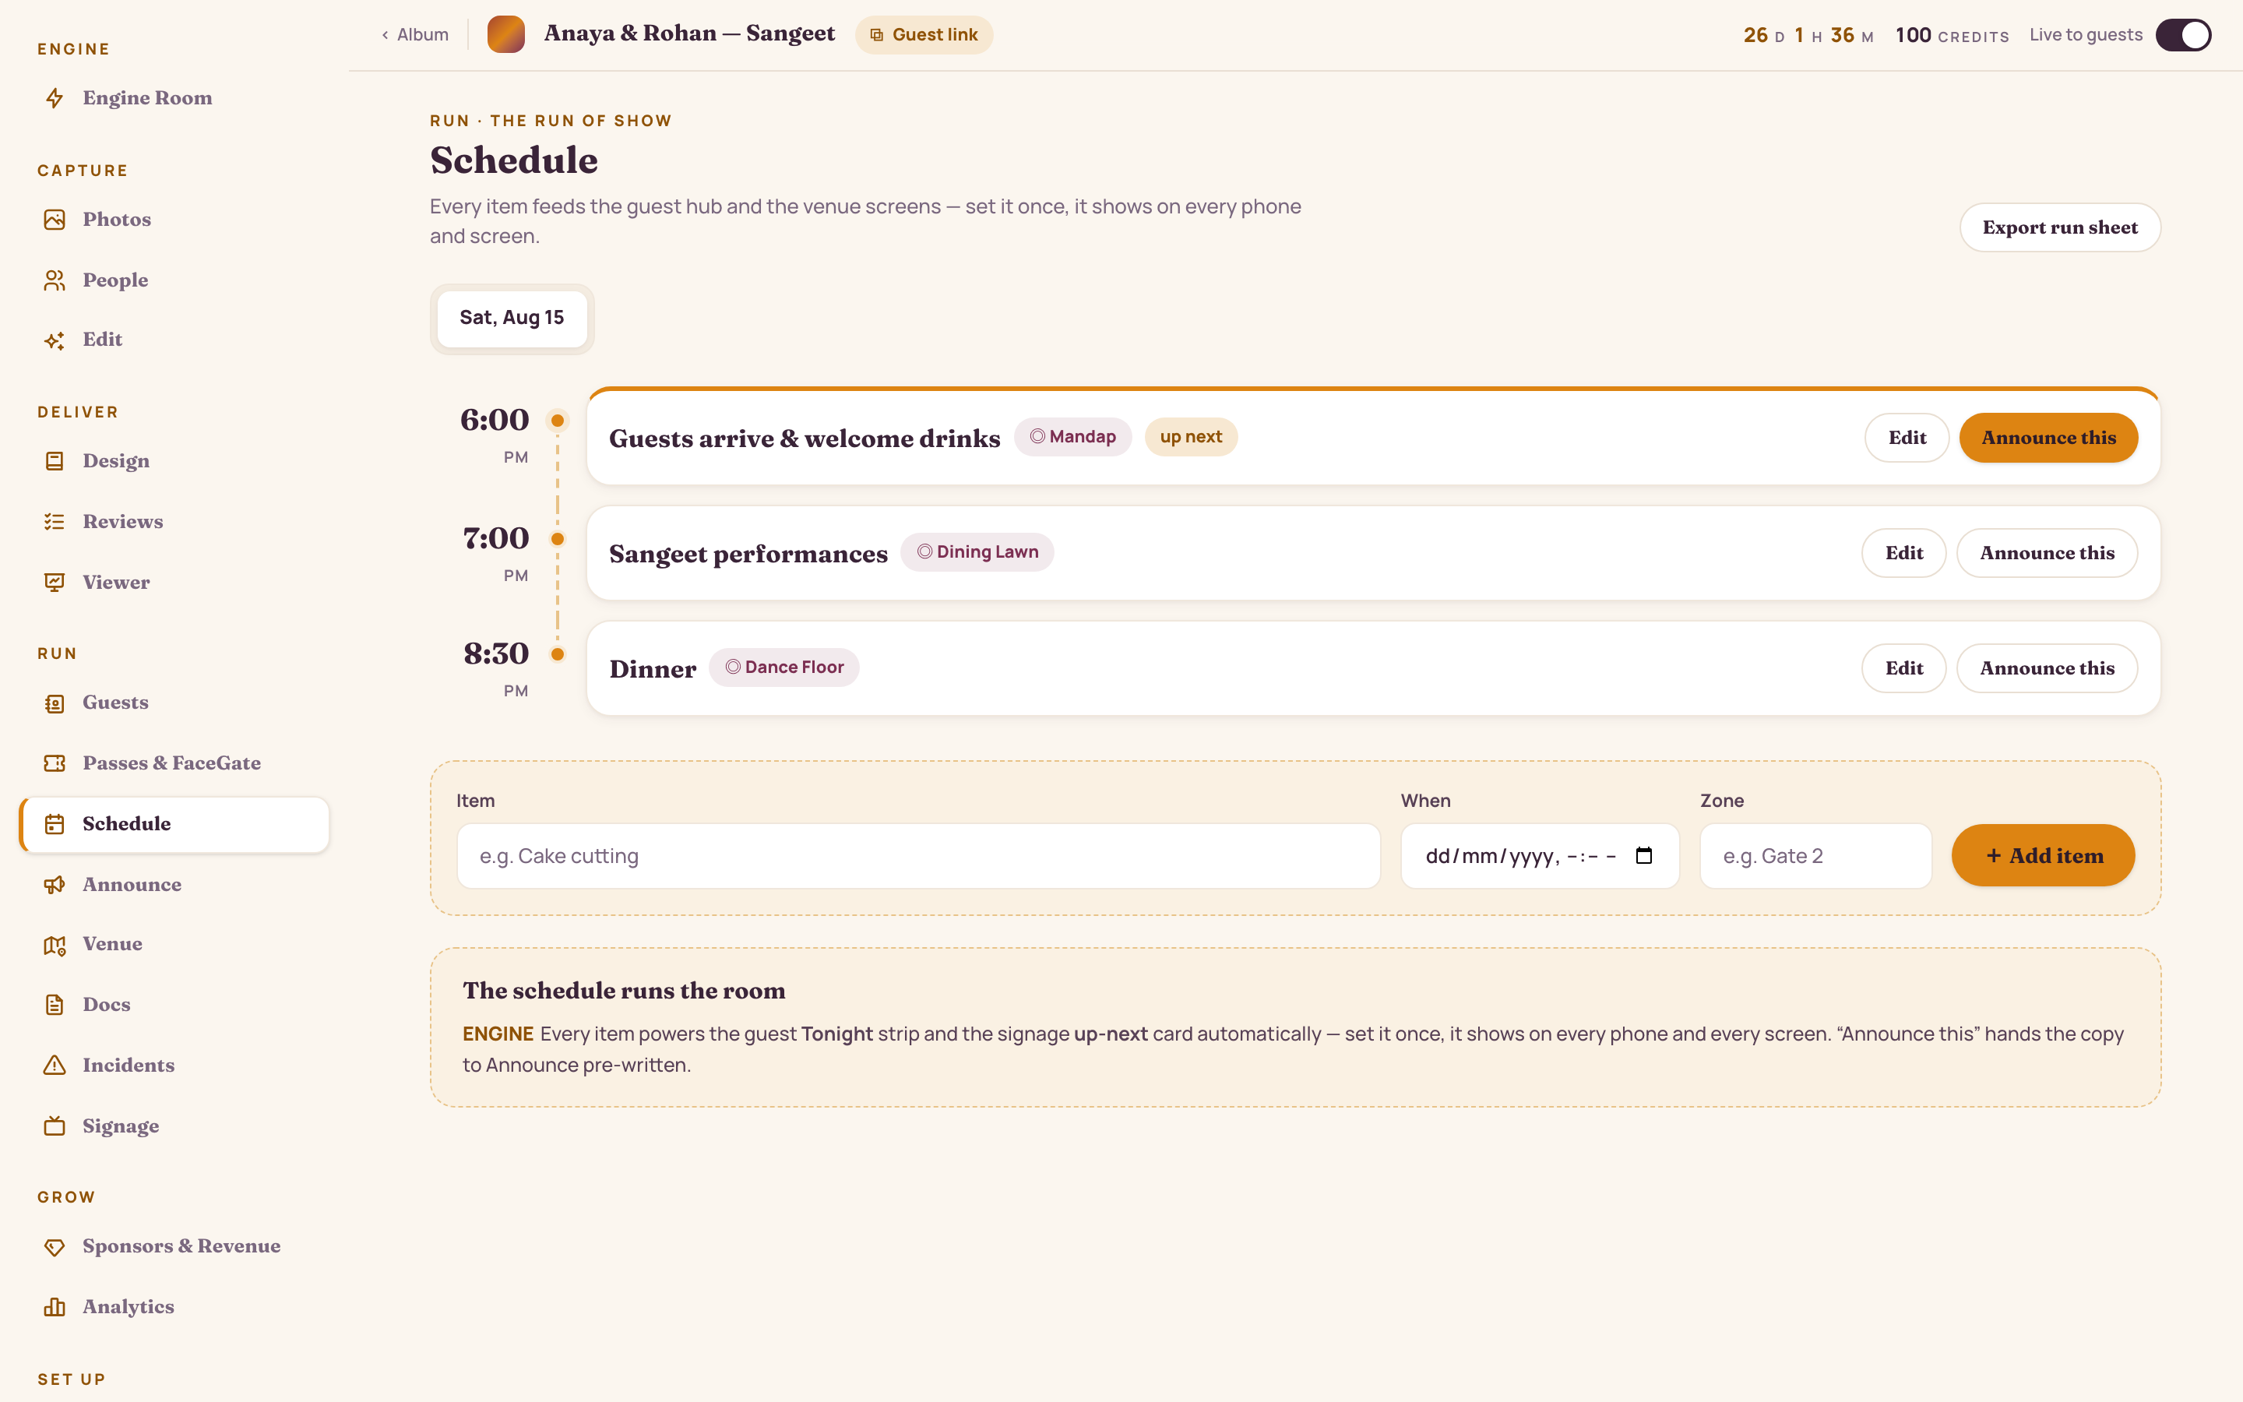Click the Schedule calendar icon in sidebar
The height and width of the screenshot is (1402, 2243).
click(55, 823)
